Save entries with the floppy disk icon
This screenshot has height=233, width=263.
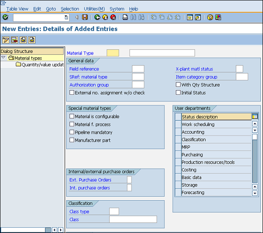(85, 17)
